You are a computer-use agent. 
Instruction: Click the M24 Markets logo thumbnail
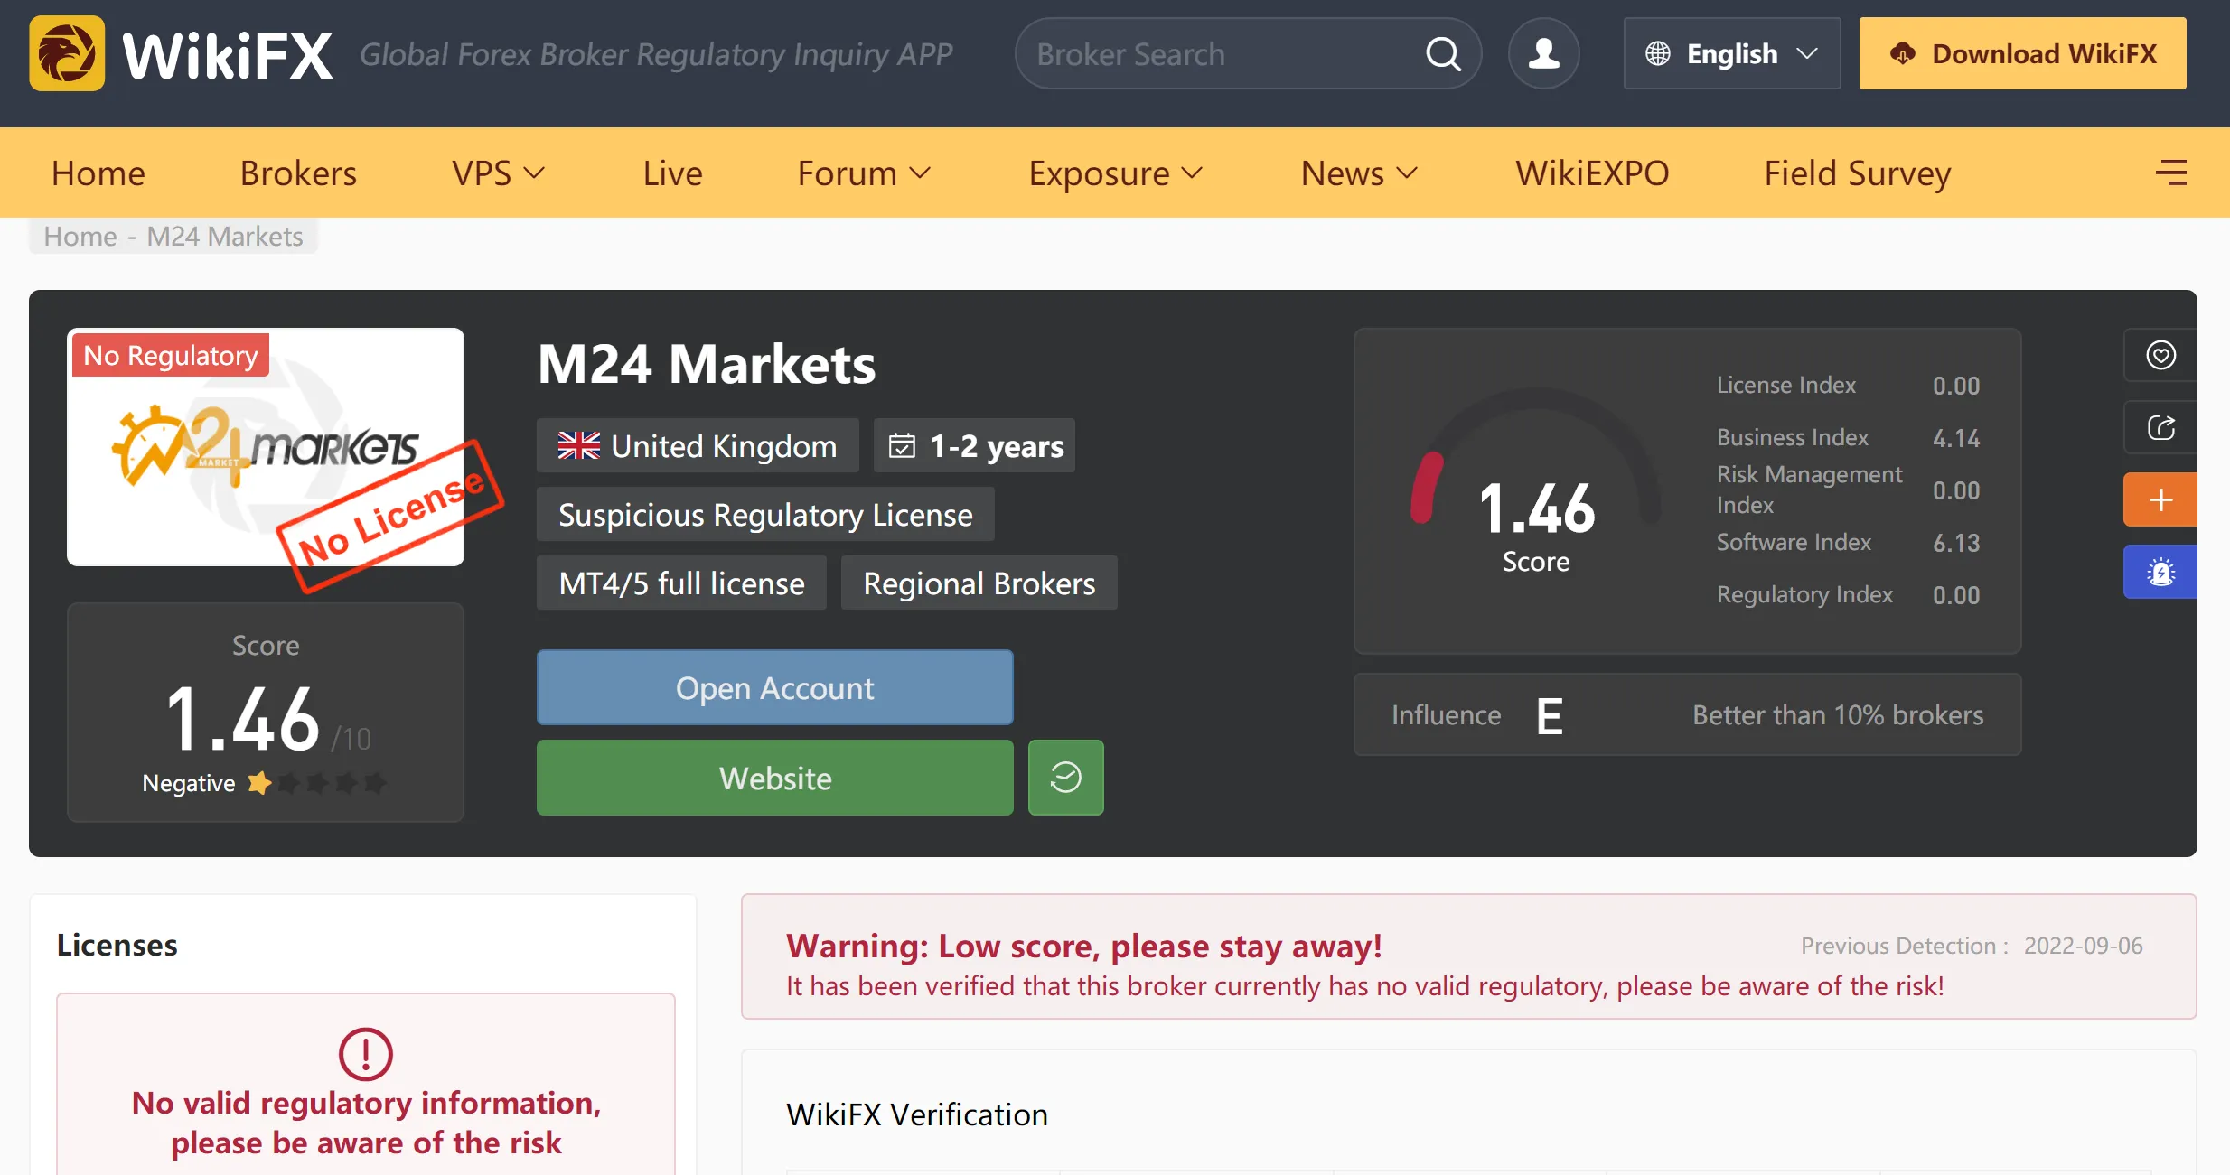[266, 447]
